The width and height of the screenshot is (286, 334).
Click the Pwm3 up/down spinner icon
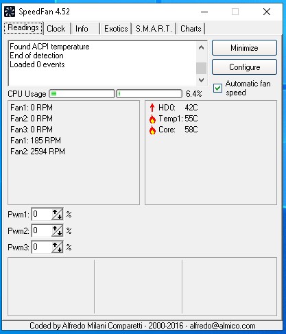pyautogui.click(x=57, y=247)
